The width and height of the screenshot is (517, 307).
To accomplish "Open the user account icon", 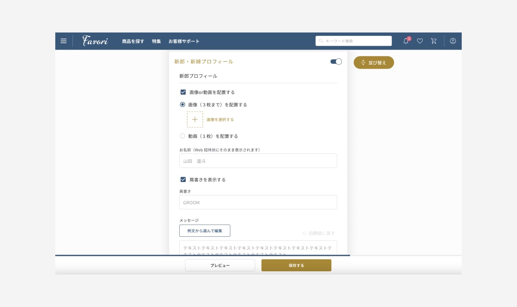I will click(x=453, y=41).
